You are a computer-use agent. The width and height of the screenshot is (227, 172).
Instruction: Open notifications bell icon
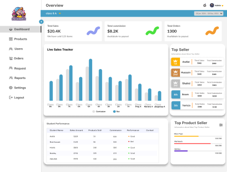point(205,5)
